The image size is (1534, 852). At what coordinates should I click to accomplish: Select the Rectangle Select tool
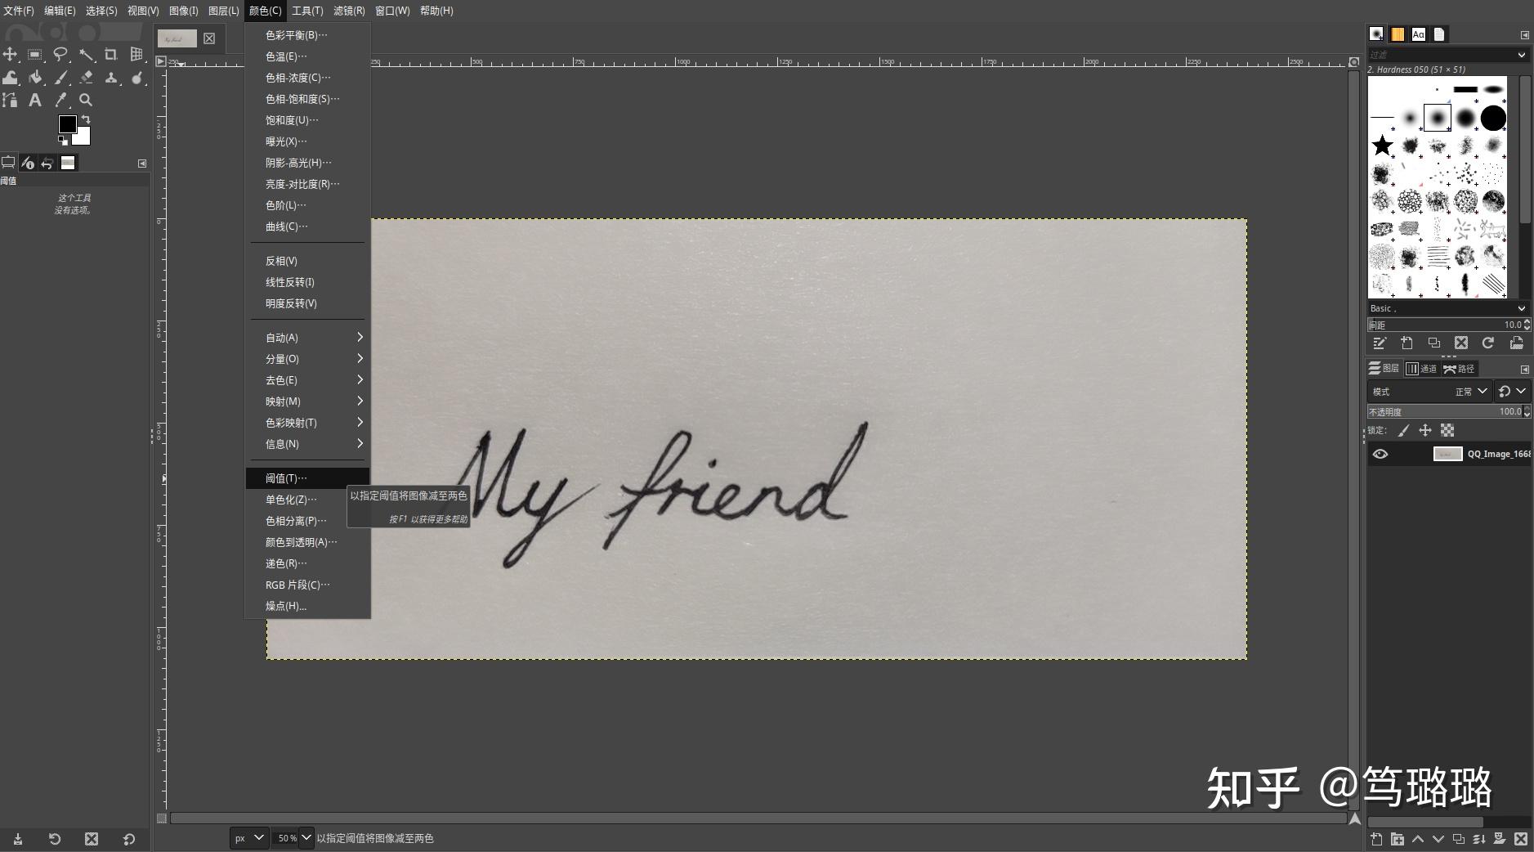point(35,54)
